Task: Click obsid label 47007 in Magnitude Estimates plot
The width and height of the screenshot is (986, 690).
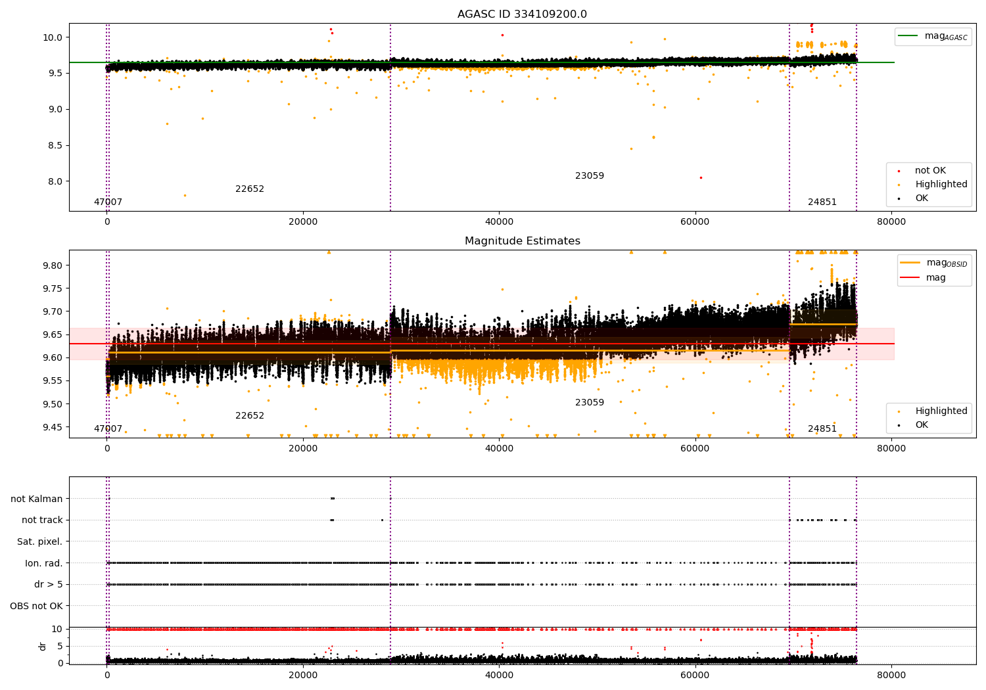Action: pos(108,429)
